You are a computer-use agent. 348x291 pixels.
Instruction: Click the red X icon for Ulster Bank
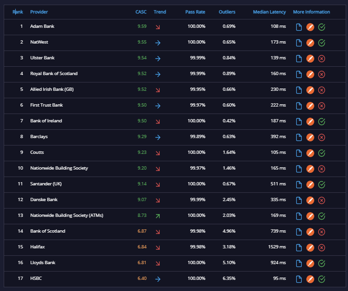tap(322, 59)
